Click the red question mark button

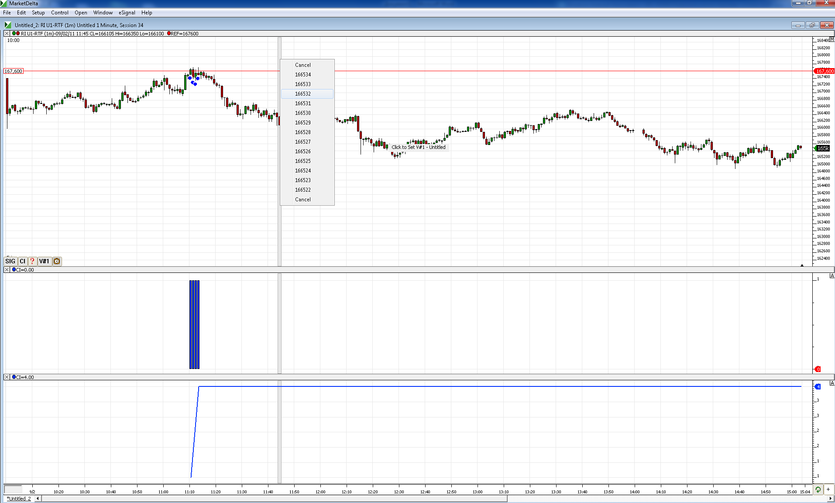click(x=32, y=261)
